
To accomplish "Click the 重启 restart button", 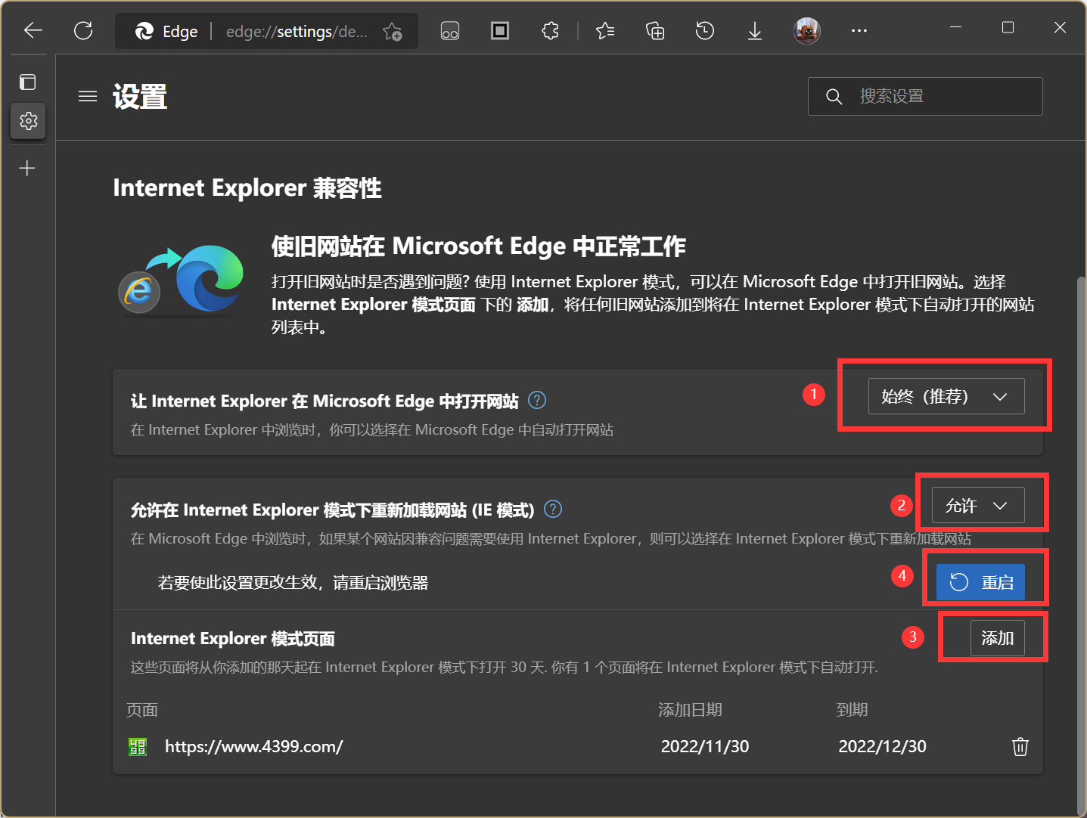I will (980, 582).
